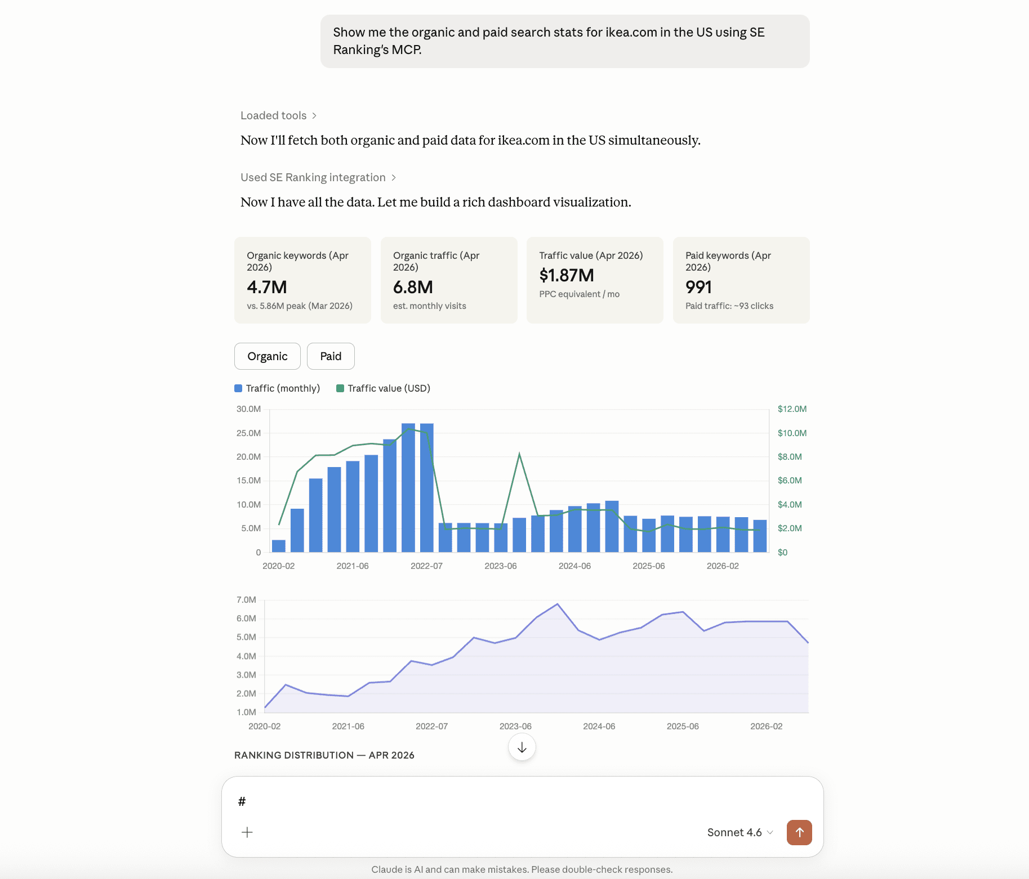
Task: Switch to the Paid tab
Action: click(x=331, y=356)
